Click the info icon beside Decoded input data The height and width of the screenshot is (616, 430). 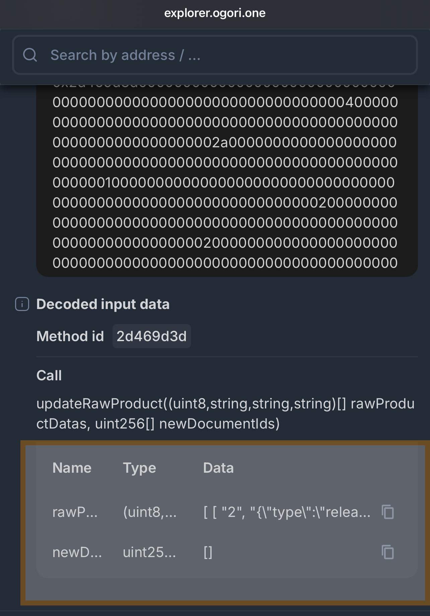[22, 304]
